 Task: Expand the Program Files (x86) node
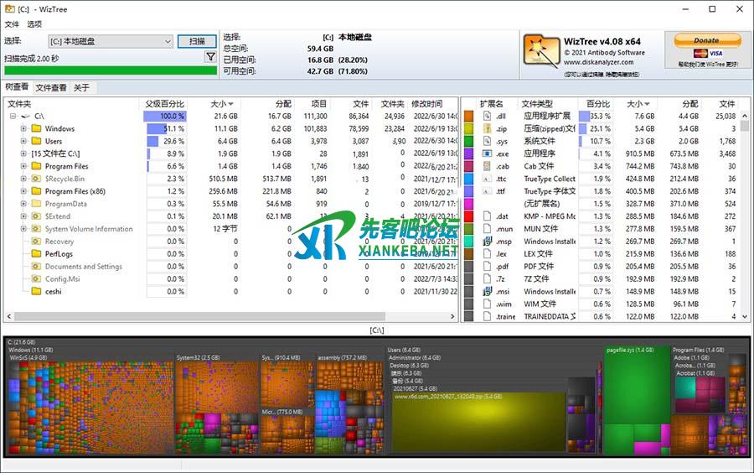tap(23, 191)
